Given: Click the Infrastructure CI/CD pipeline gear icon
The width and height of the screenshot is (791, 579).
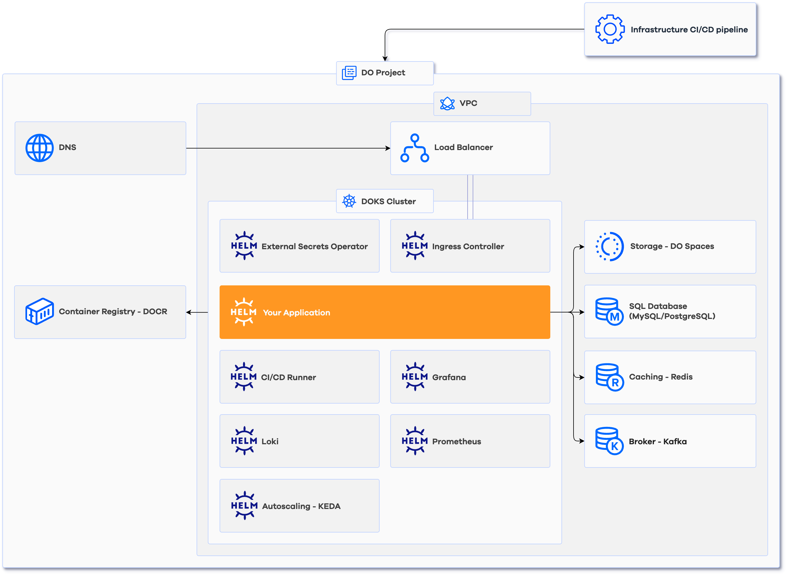Looking at the screenshot, I should coord(610,29).
